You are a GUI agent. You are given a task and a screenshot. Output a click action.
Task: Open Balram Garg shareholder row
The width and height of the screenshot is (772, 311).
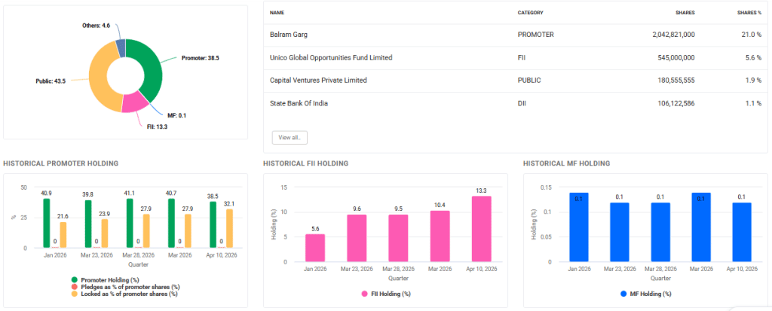[290, 35]
